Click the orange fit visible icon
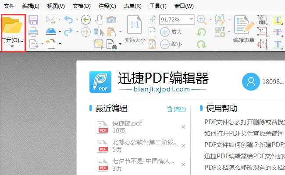The image size is (285, 175). click(x=152, y=44)
